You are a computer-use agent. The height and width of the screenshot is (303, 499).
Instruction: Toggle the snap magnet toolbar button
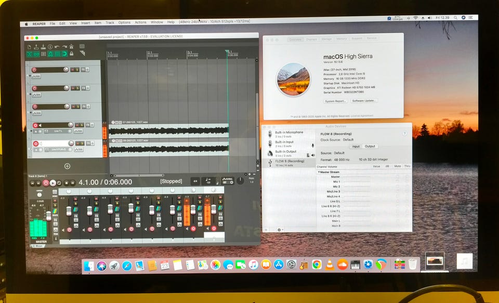point(64,54)
